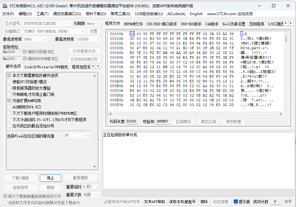Click the 停止 button
Image resolution: width=296 pixels, height=207 pixels.
coord(51,178)
